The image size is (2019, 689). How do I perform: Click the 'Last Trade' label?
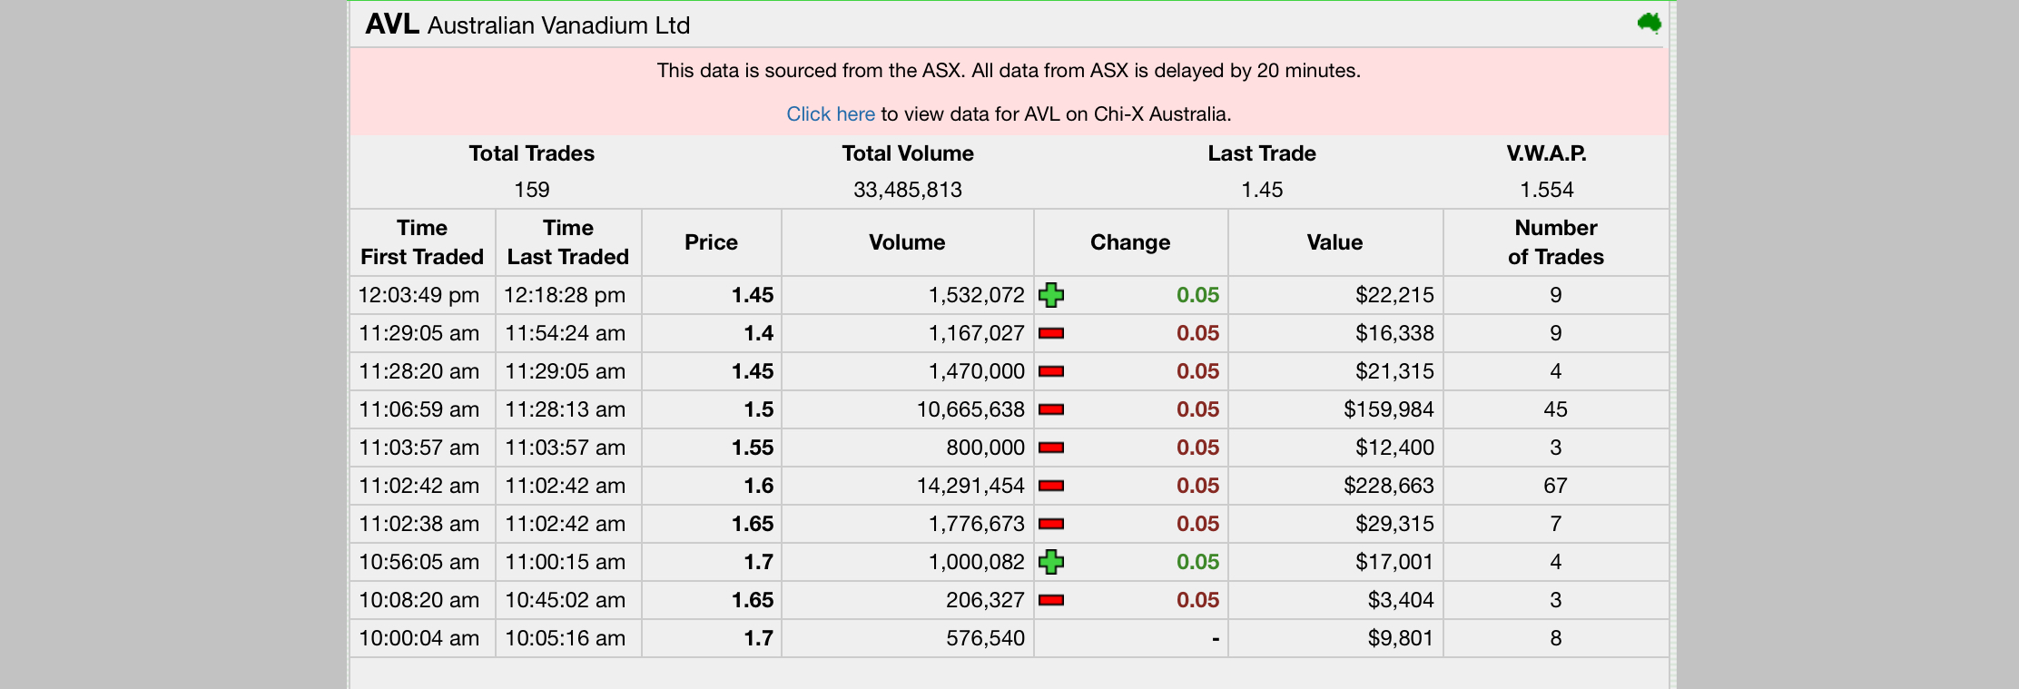1262,153
